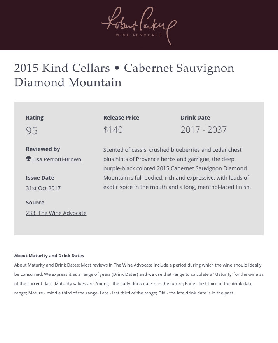The height and width of the screenshot is (343, 278).
Task: Click the Issue Date label
Action: click(40, 178)
